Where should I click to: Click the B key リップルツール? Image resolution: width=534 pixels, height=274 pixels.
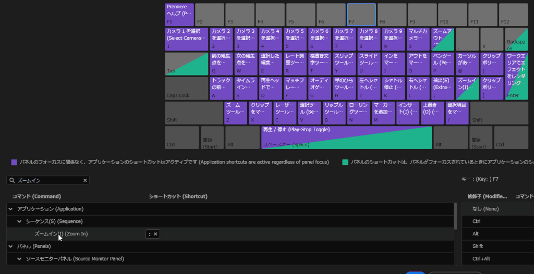pos(334,113)
